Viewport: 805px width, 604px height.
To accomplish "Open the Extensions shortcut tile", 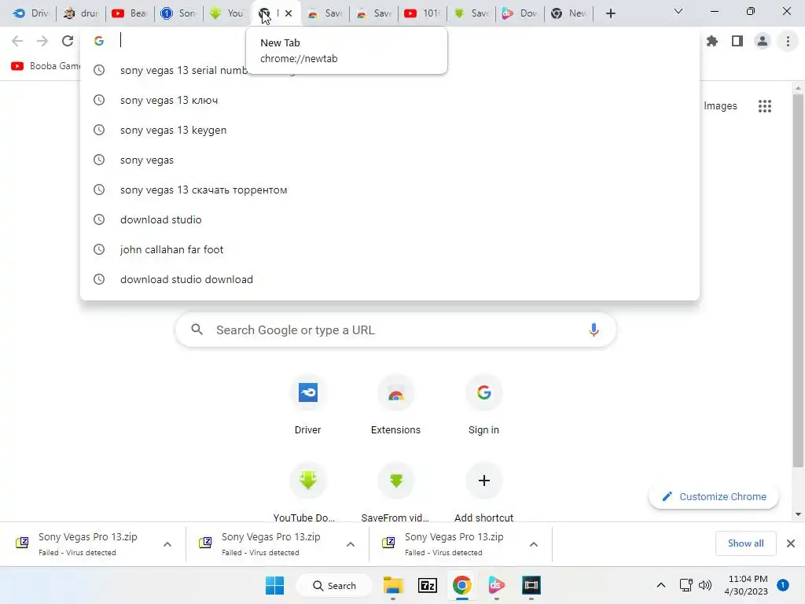I will pos(396,406).
